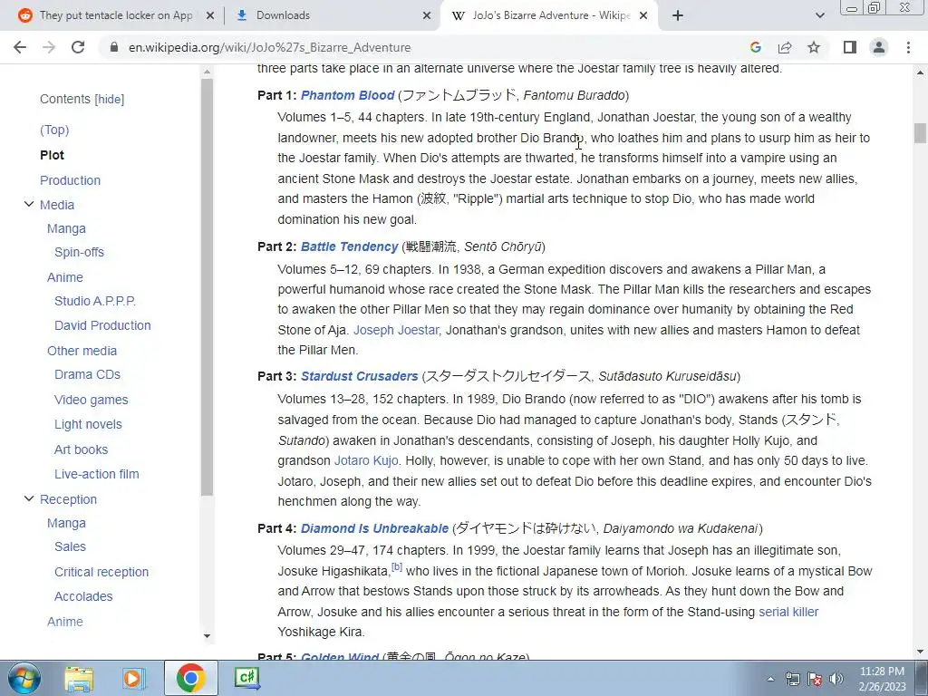Close the Downloads tab
This screenshot has width=928, height=696.
click(427, 15)
